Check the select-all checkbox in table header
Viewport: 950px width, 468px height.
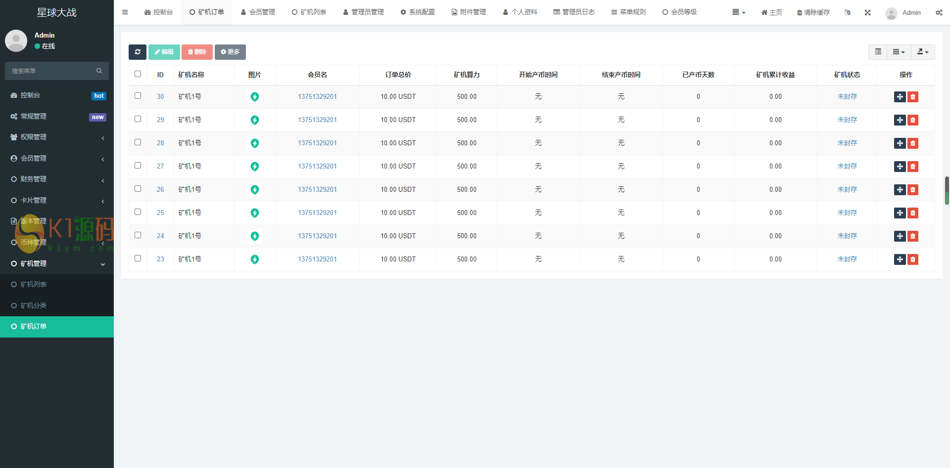pyautogui.click(x=138, y=74)
